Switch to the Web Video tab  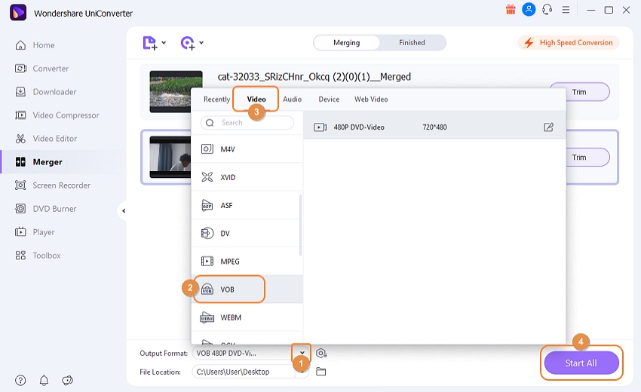click(371, 100)
